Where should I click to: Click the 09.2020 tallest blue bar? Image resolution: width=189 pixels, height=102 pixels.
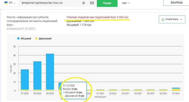pyautogui.click(x=50, y=72)
